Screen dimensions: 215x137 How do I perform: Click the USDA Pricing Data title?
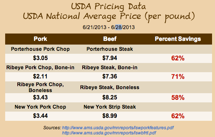[108, 6]
